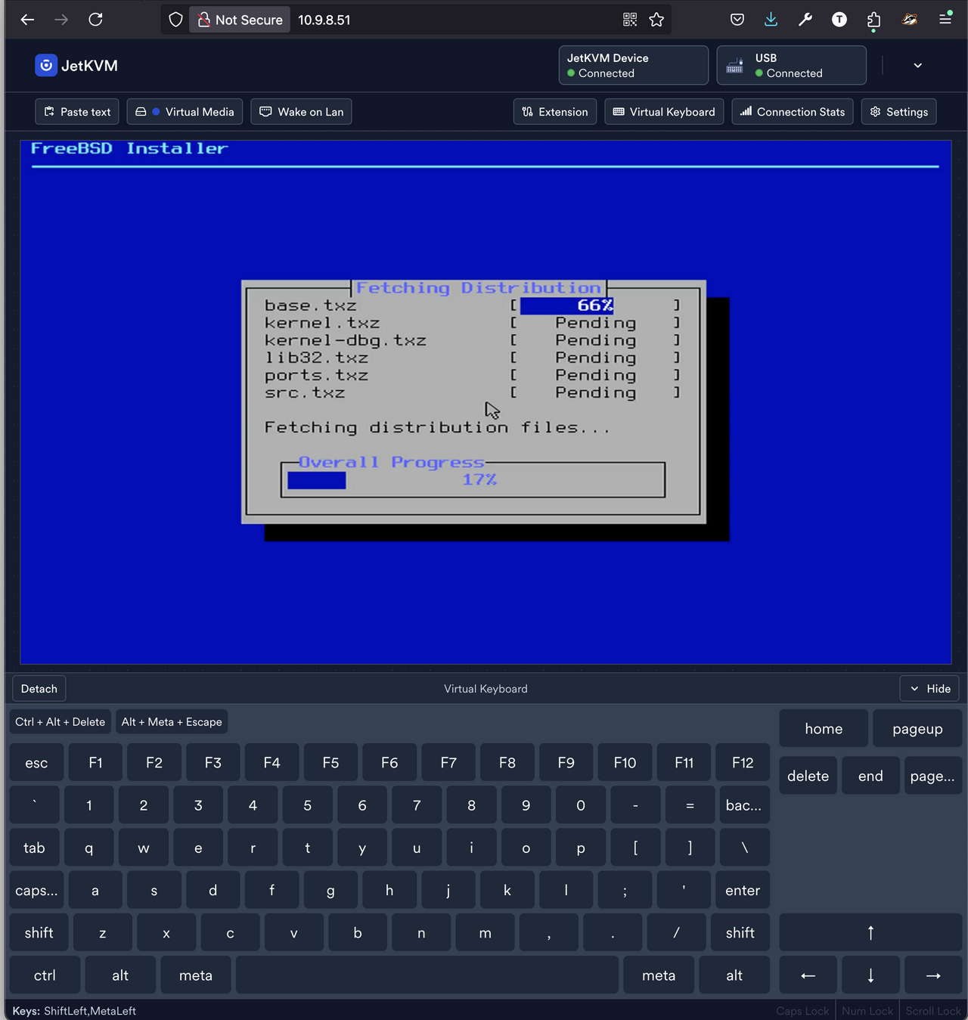
Task: Toggle the right shift key
Action: 740,933
